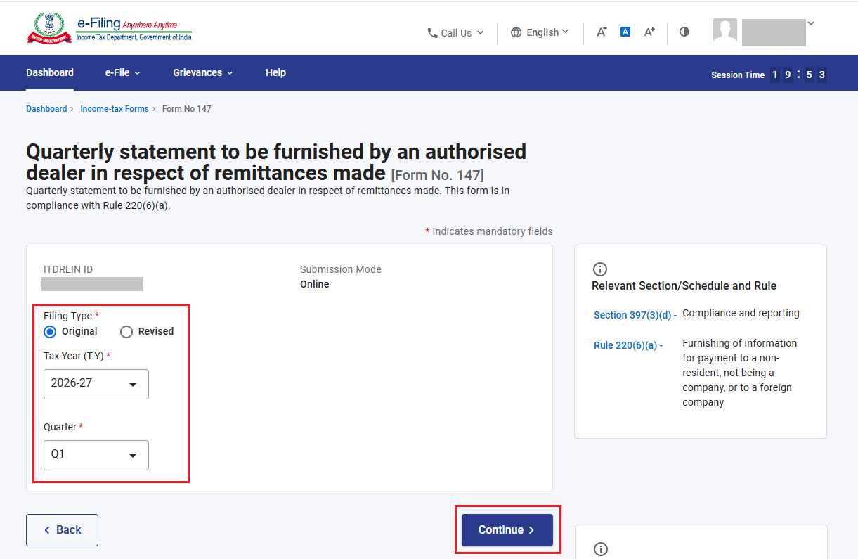Click the phone icon beside Call Us

[432, 33]
